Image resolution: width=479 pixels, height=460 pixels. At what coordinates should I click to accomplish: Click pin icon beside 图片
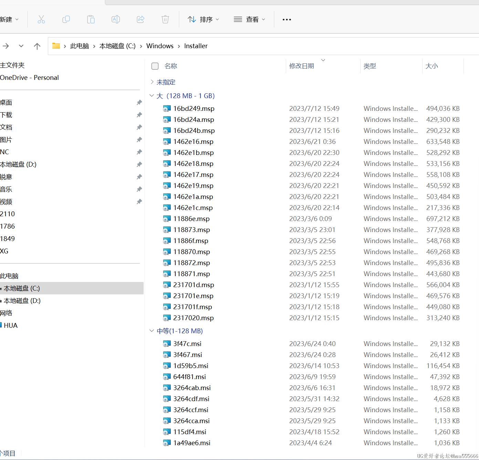(x=139, y=139)
